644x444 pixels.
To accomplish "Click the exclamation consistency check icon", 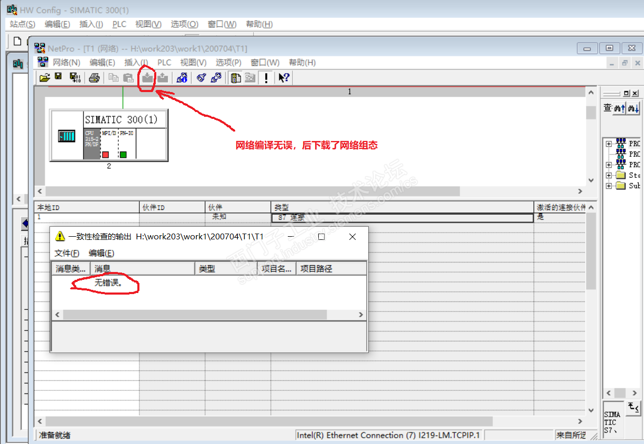I will pyautogui.click(x=267, y=78).
